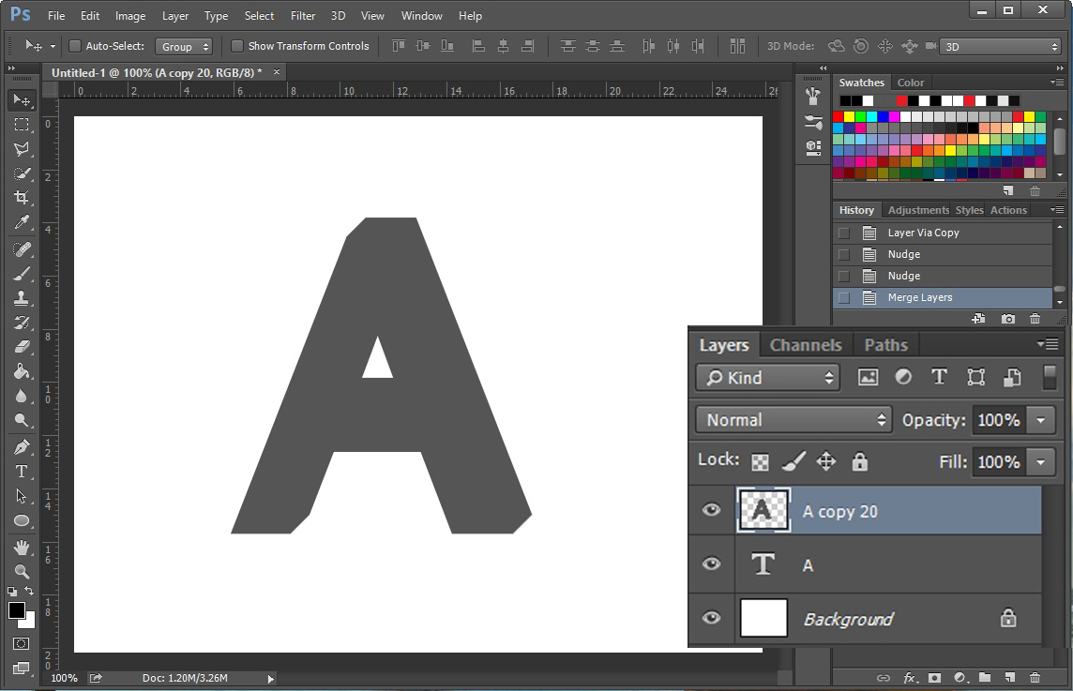Image resolution: width=1073 pixels, height=691 pixels.
Task: Open tool preset picker arrow
Action: point(53,47)
